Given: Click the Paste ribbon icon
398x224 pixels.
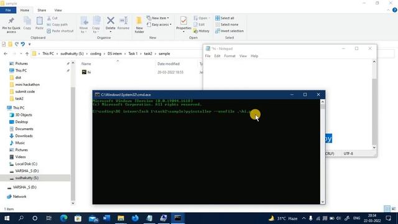Looking at the screenshot, I should pos(39,24).
